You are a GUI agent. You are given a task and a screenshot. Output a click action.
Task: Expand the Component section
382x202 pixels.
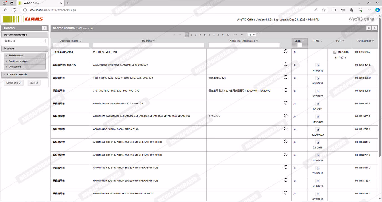click(25, 67)
